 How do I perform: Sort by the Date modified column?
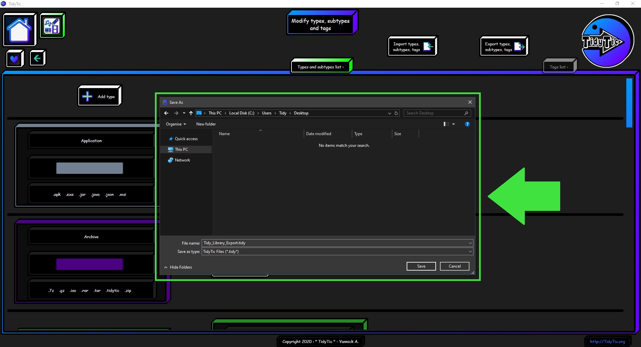coord(328,134)
